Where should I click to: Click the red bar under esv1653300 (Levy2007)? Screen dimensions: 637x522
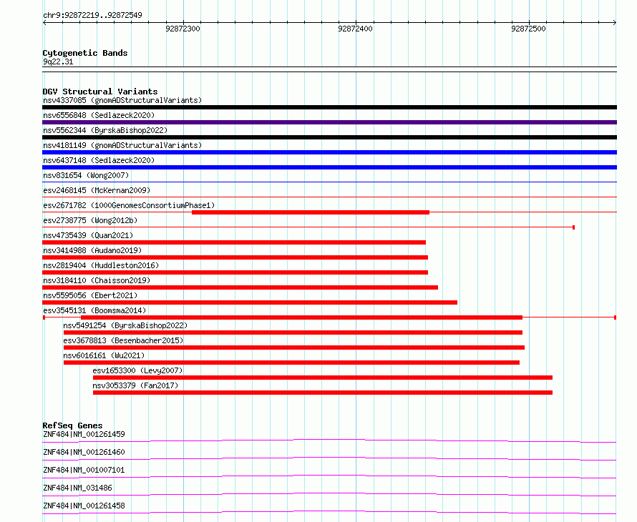pyautogui.click(x=323, y=378)
